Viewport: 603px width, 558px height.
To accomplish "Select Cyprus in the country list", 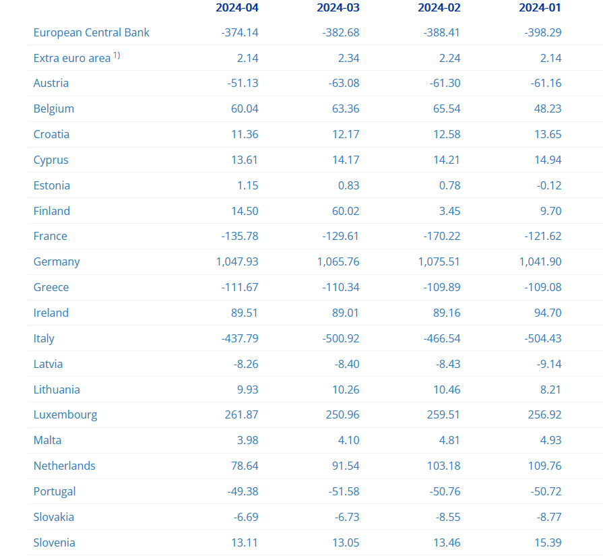I will click(51, 160).
